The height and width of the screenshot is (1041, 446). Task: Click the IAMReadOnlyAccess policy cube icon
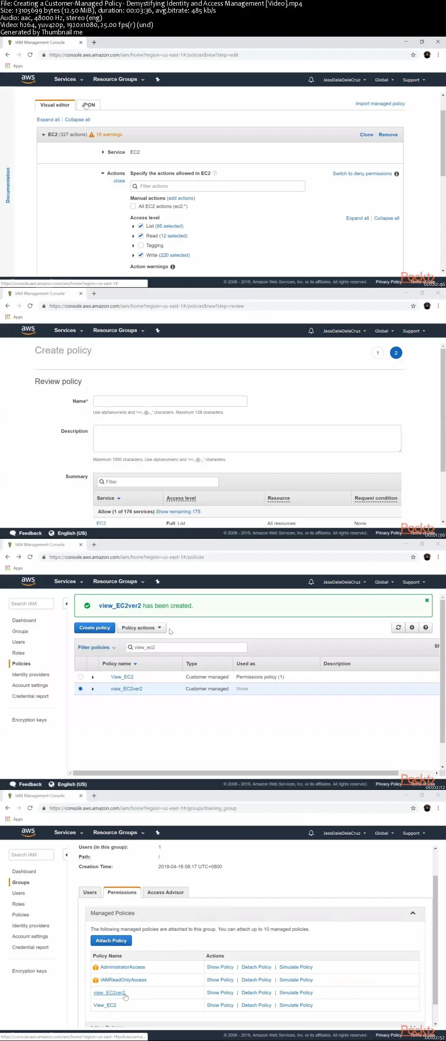[96, 980]
